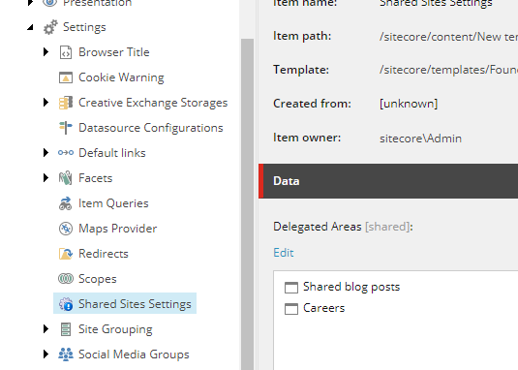This screenshot has height=370, width=518.
Task: Click the Settings gear icon in tree
Action: click(x=50, y=27)
